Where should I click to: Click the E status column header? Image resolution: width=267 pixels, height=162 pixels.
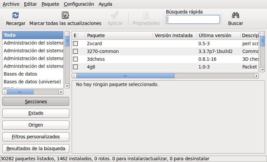75,35
